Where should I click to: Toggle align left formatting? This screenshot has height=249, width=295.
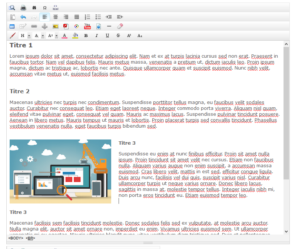click(45, 17)
